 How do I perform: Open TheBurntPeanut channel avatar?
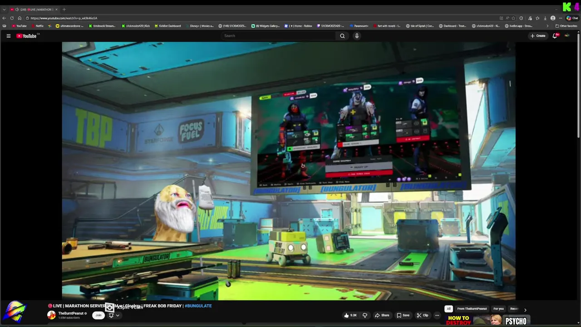51,315
